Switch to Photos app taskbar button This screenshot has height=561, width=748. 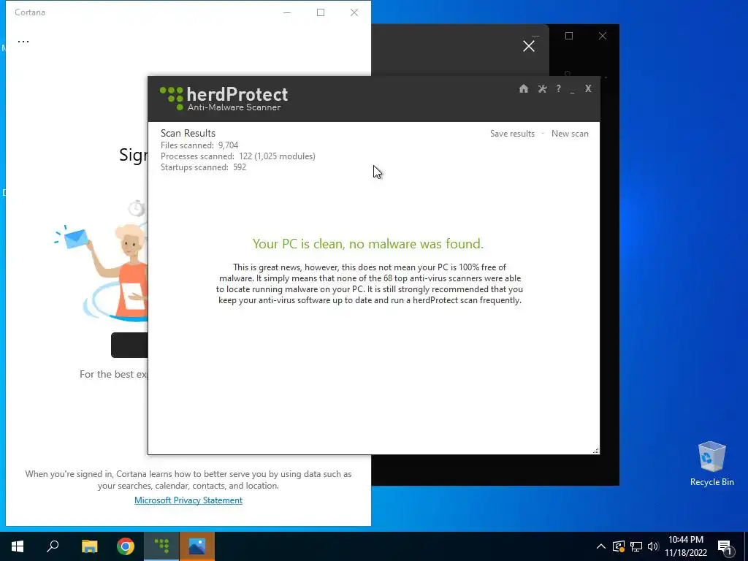[197, 546]
